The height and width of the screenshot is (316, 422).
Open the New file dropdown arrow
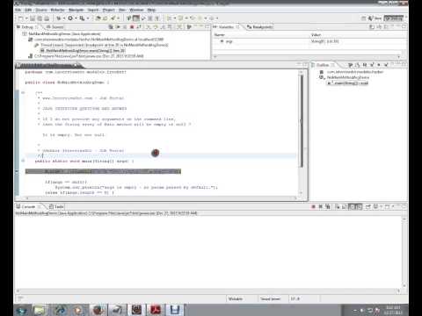[26, 18]
